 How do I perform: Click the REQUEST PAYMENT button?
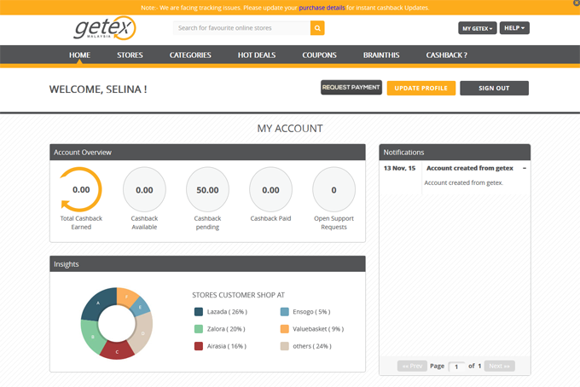pyautogui.click(x=351, y=88)
